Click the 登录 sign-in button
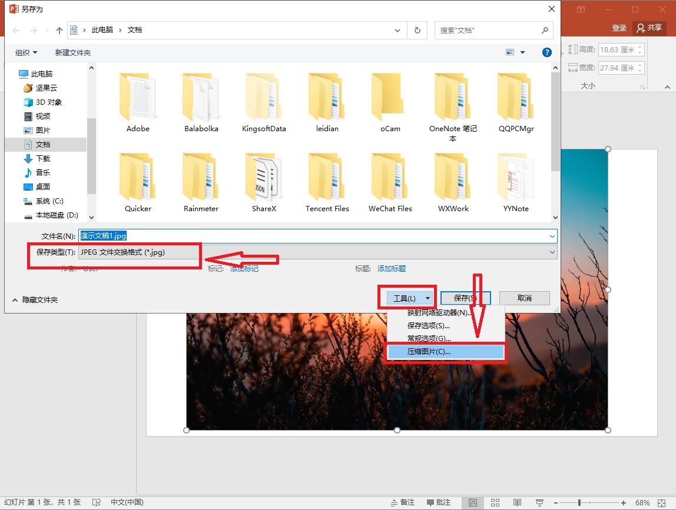The image size is (676, 510). [619, 28]
